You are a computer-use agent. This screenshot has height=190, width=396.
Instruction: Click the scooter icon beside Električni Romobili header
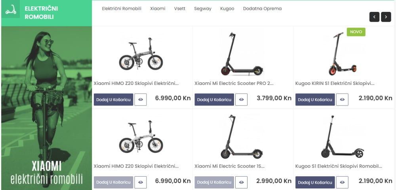coord(11,11)
